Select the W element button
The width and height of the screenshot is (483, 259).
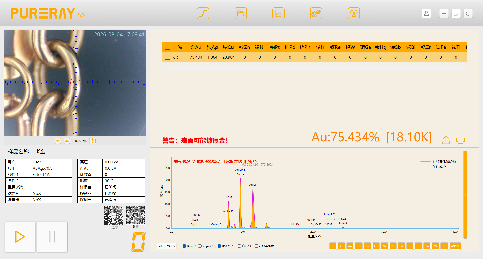point(435,246)
